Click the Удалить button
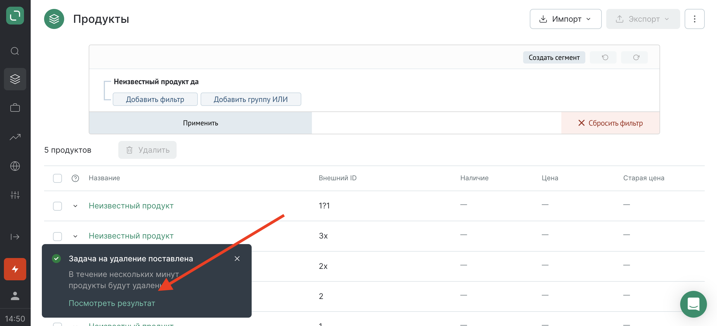The width and height of the screenshot is (717, 326). click(x=147, y=150)
